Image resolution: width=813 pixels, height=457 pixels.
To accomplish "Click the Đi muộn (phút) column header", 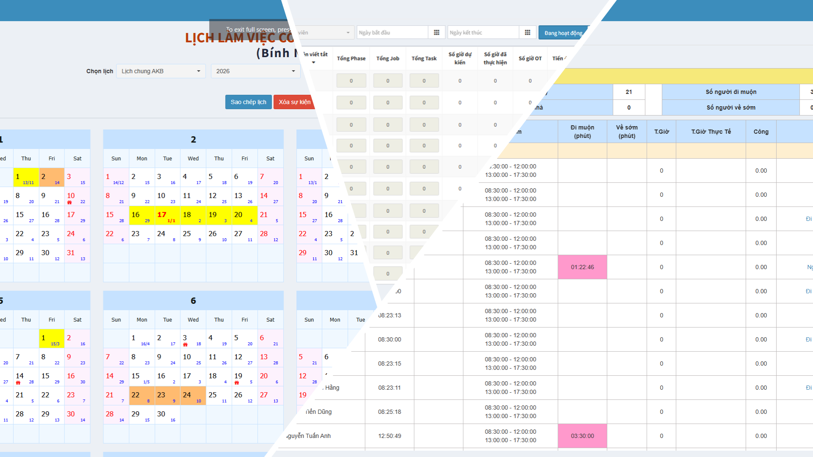I will [582, 132].
